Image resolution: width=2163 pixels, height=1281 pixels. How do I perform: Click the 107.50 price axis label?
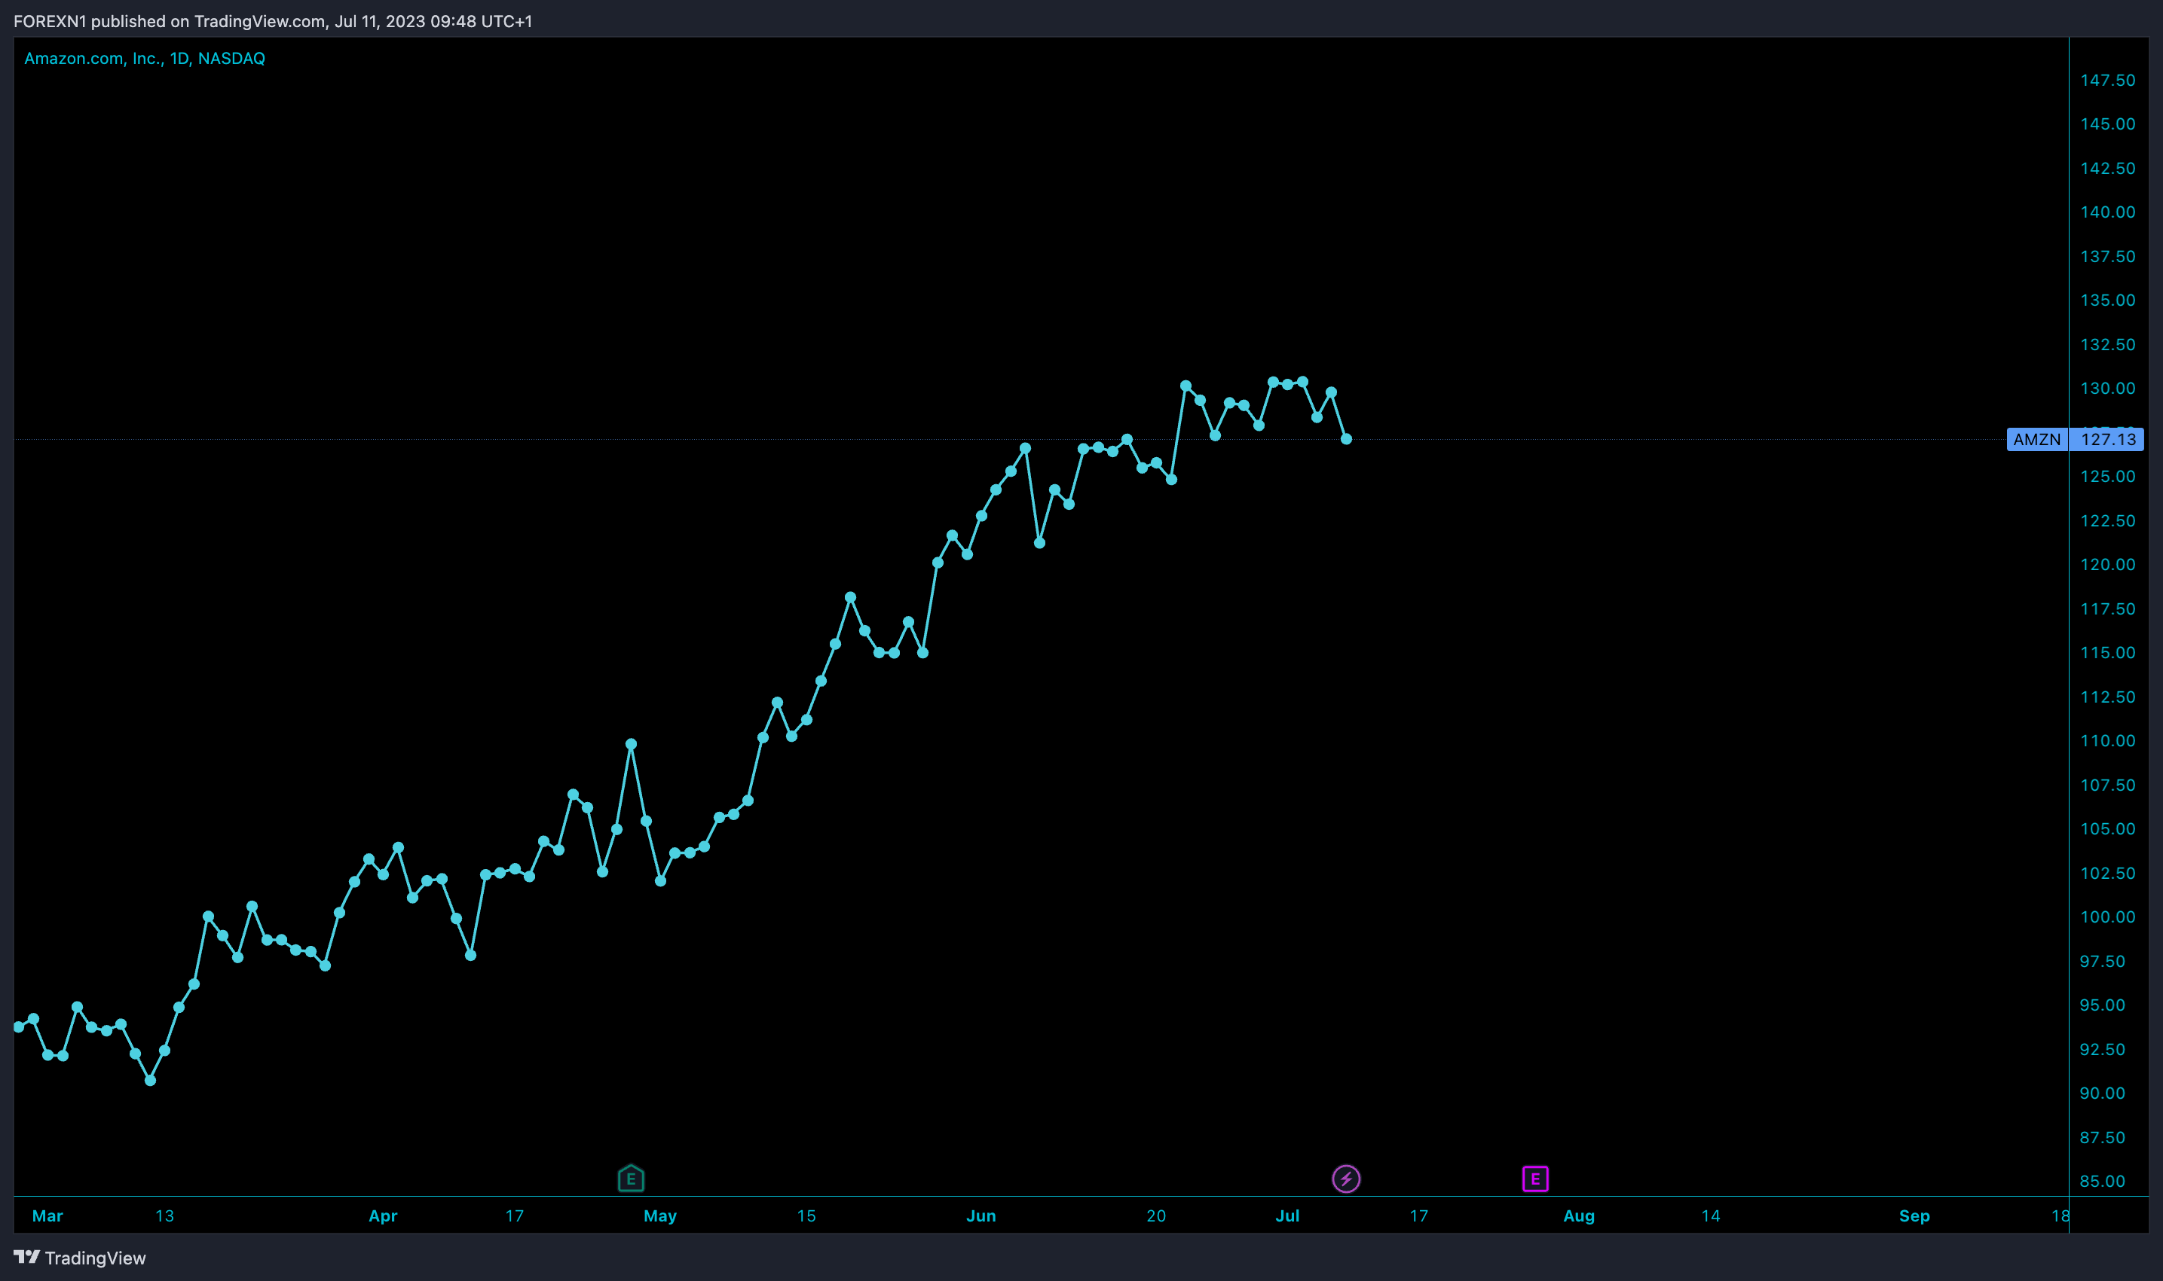coord(2106,785)
